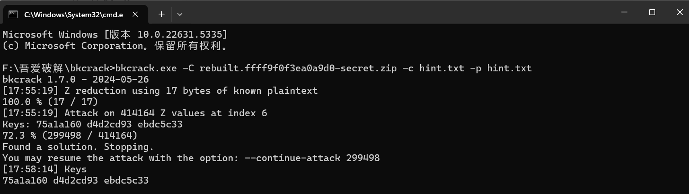Click the bkcrack 1.7.0 version line

click(x=76, y=79)
